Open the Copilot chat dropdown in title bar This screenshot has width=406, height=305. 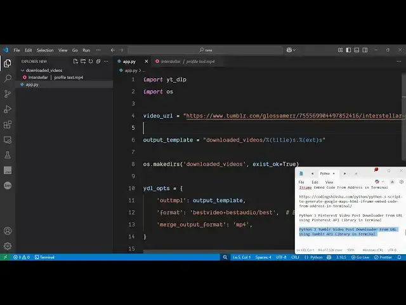point(291,50)
